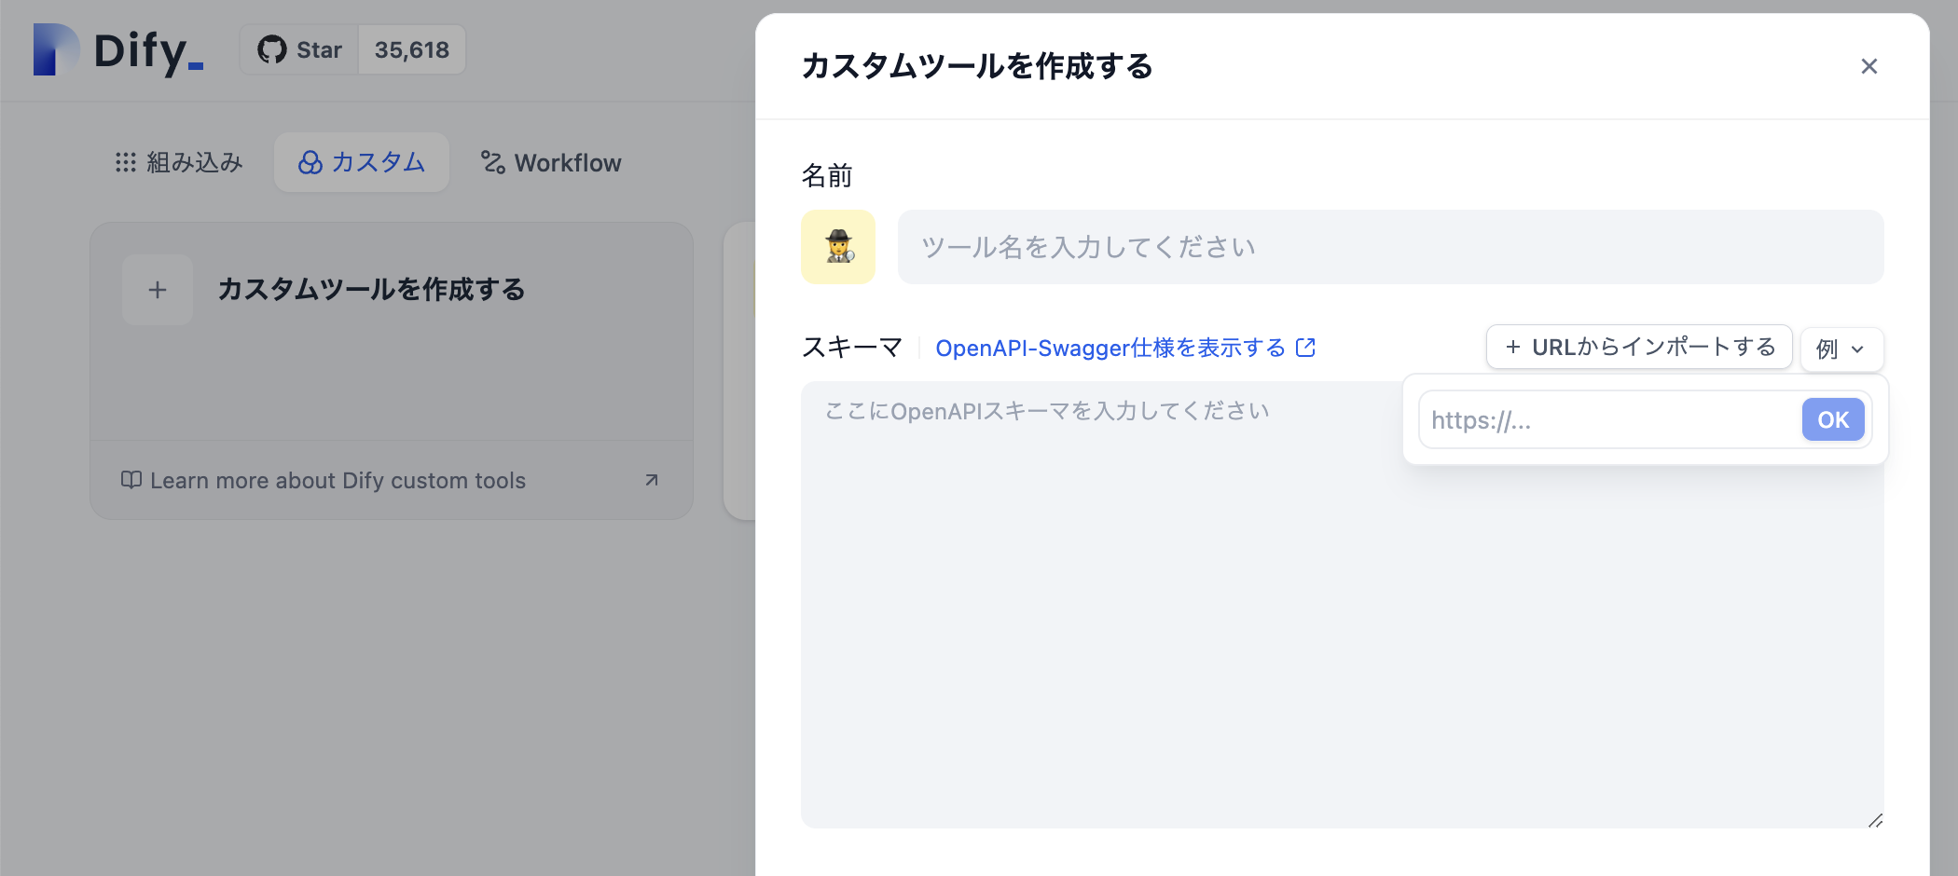
Task: Confirm the URL import with OK
Action: 1831,419
